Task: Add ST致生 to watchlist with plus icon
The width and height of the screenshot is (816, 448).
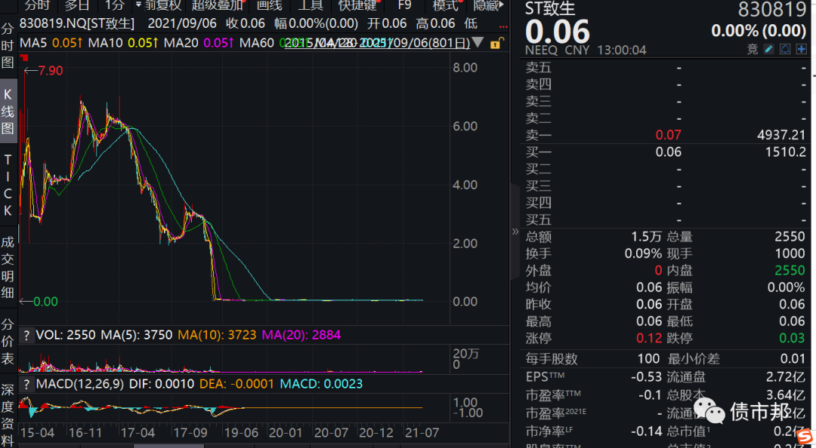Action: click(x=800, y=49)
